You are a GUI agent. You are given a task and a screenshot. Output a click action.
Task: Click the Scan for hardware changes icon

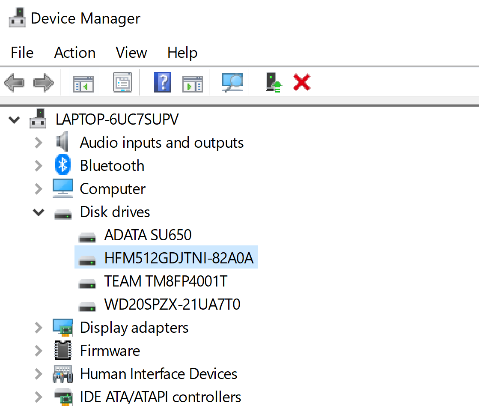tap(232, 82)
